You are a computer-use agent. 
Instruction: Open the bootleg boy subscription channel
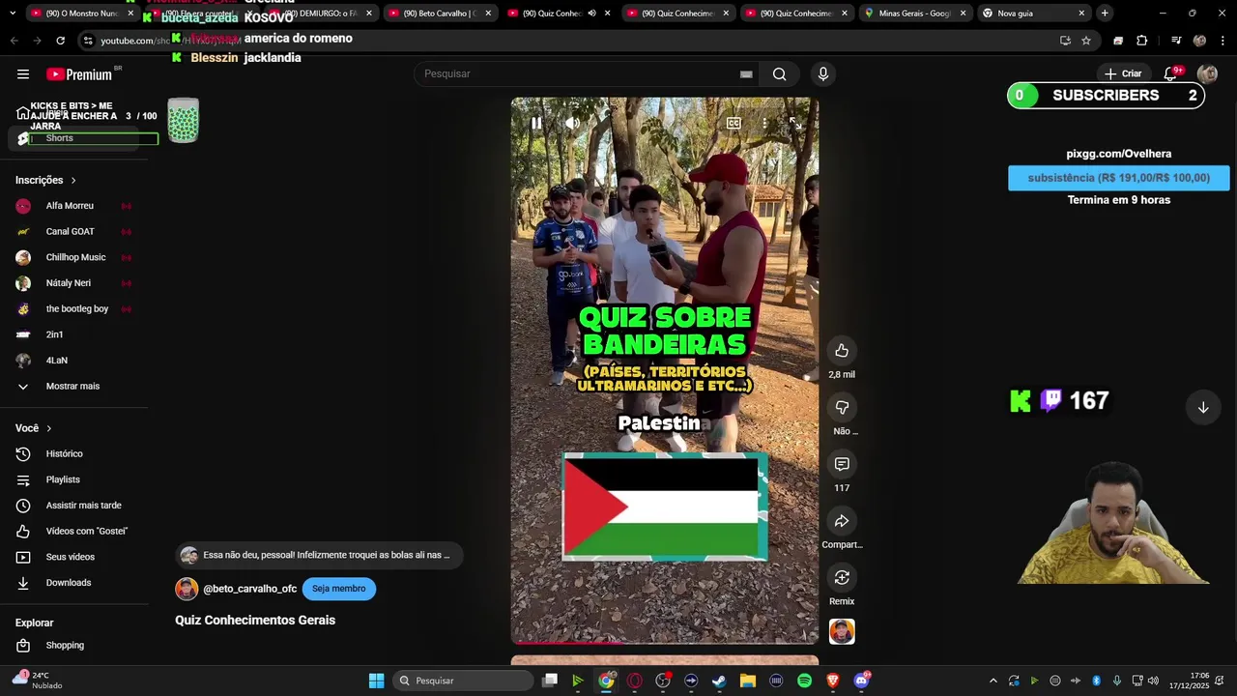click(77, 309)
